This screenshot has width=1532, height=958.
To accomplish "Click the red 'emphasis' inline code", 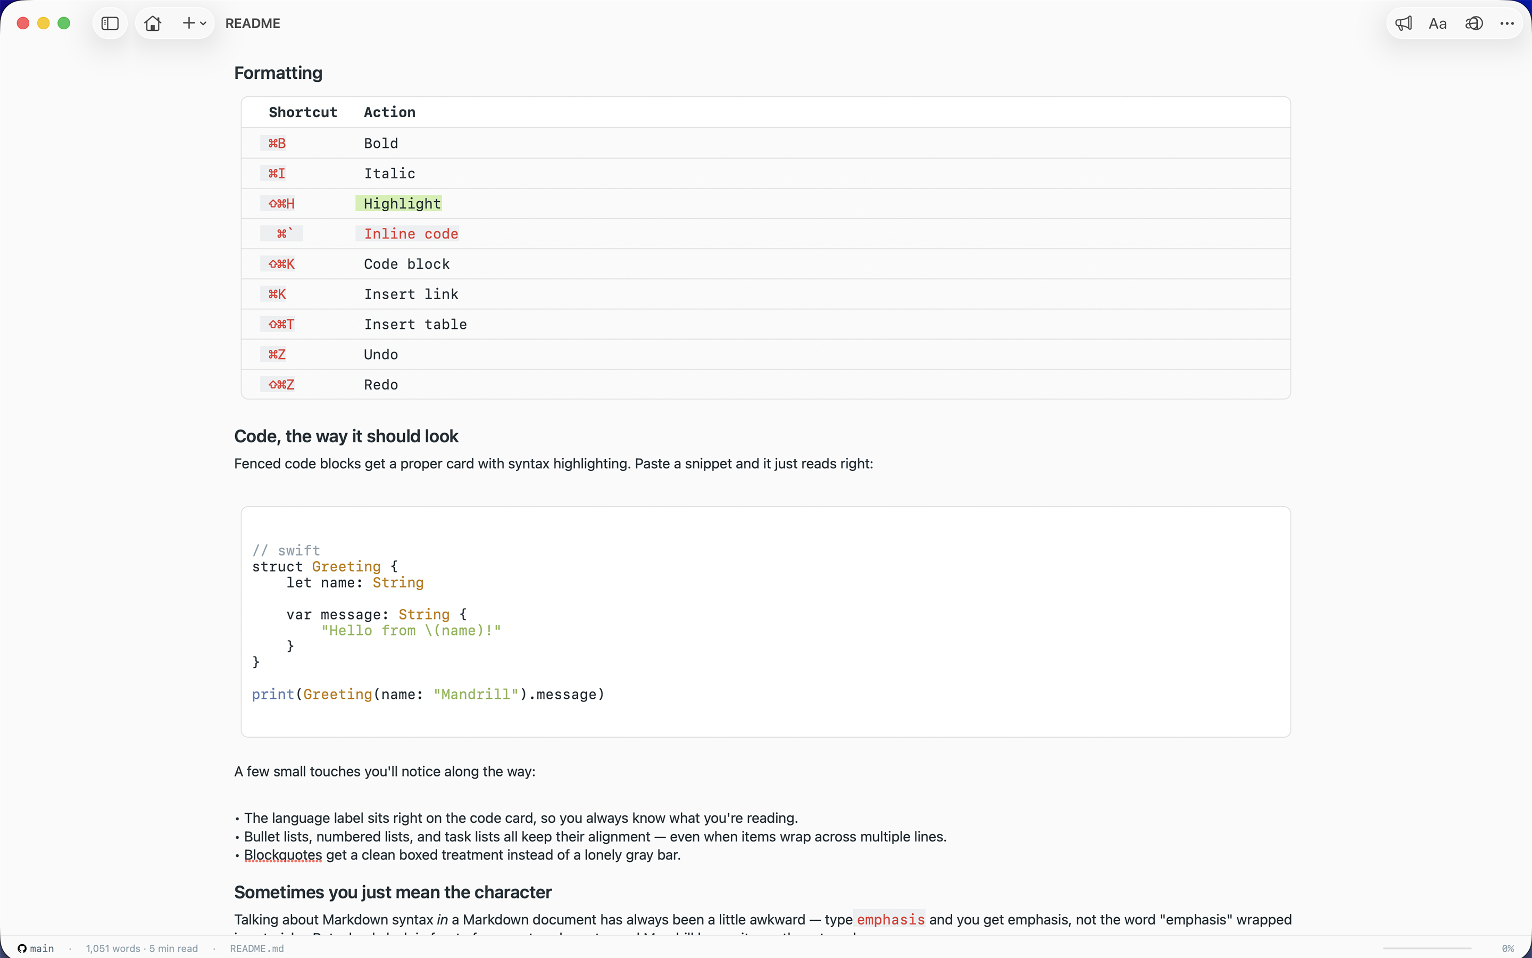I will click(x=890, y=919).
